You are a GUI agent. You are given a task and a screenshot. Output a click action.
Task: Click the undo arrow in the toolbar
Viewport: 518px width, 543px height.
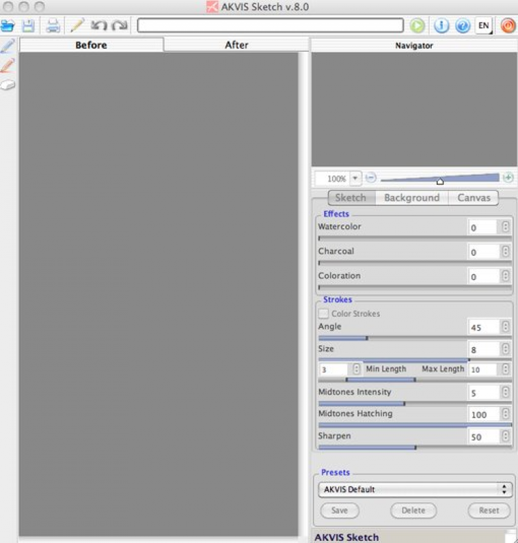(99, 26)
